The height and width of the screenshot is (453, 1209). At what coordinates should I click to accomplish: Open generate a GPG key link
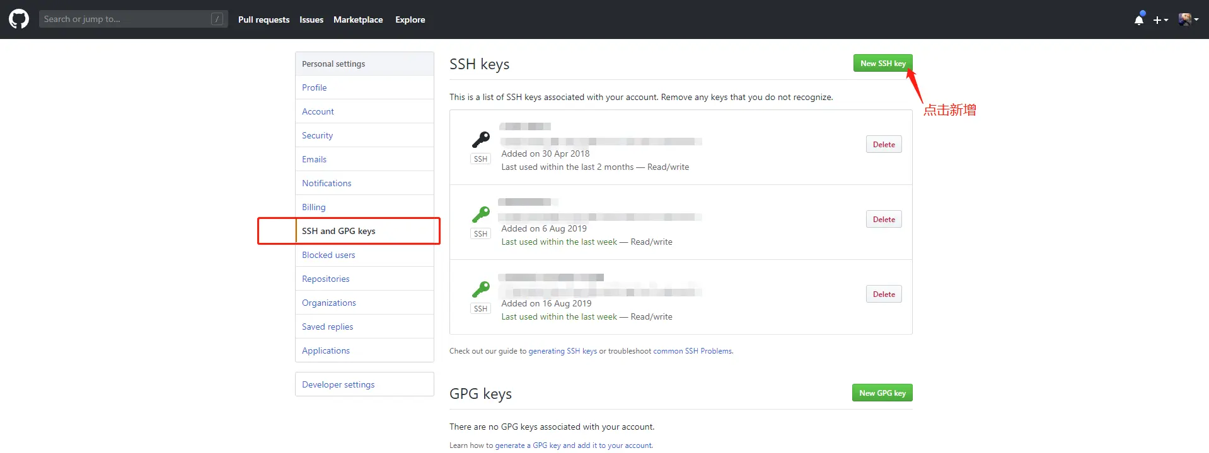[x=574, y=445]
